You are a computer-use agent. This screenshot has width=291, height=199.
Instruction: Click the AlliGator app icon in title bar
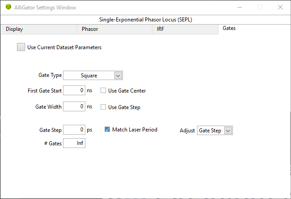click(x=8, y=7)
